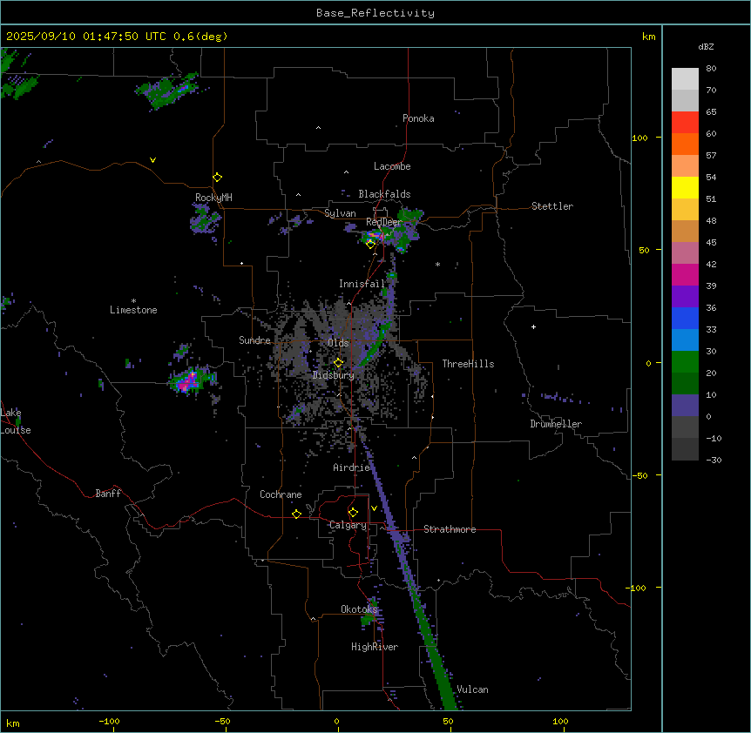Click the green 30 dBZ legend swatch
751x733 pixels.
[685, 362]
